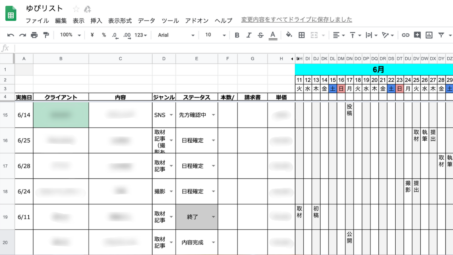Open the 123 number formats dropdown
The width and height of the screenshot is (453, 255).
point(141,35)
